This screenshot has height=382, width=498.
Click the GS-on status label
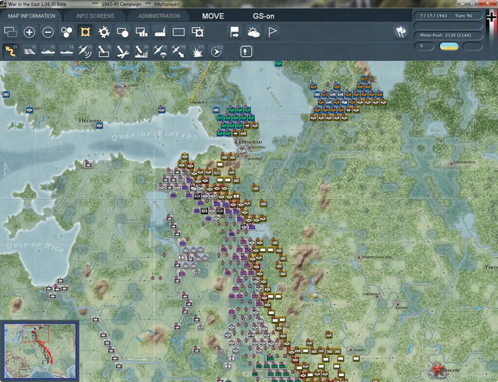[x=263, y=16]
